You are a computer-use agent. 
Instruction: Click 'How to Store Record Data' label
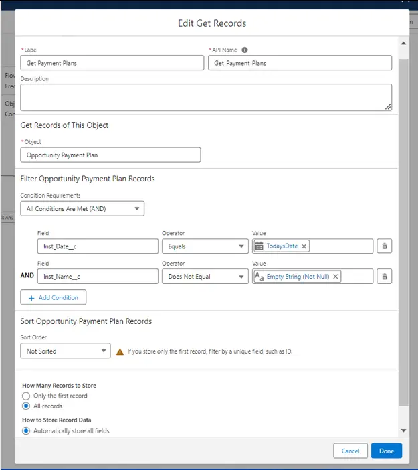(57, 420)
